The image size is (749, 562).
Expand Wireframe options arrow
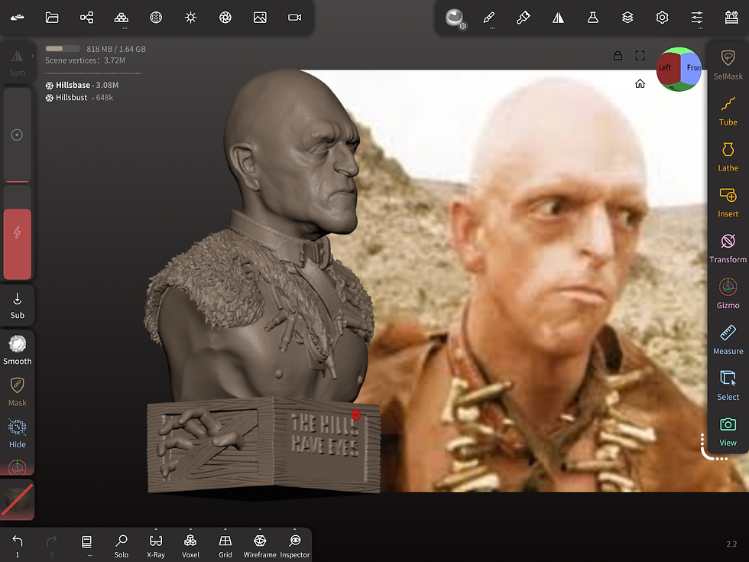coord(260,529)
